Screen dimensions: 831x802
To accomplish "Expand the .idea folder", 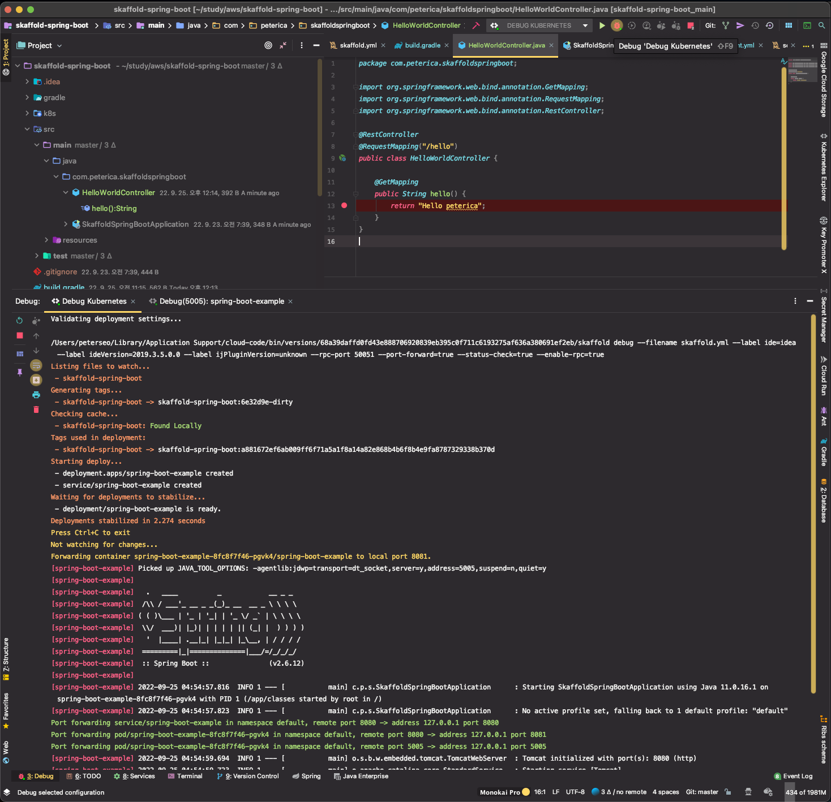I will tap(27, 82).
